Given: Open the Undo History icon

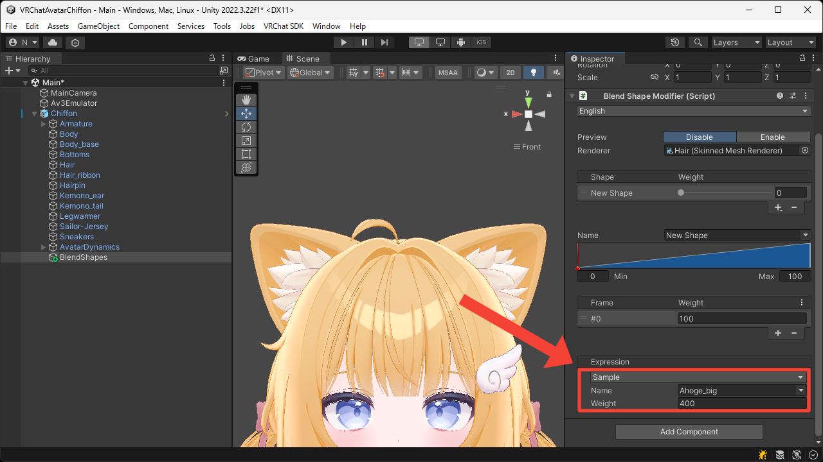Looking at the screenshot, I should [x=674, y=42].
